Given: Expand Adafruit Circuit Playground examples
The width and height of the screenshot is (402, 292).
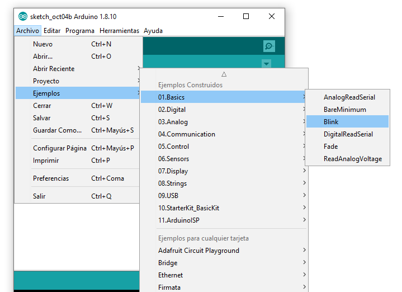Looking at the screenshot, I should [224, 251].
